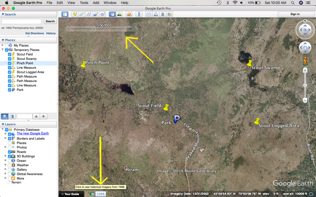Click the Save Image icon
The height and width of the screenshot is (197, 316).
pos(162,14)
